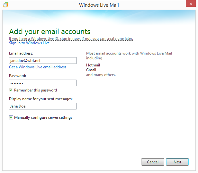Click the Hotmail text in the info panel

(93, 65)
